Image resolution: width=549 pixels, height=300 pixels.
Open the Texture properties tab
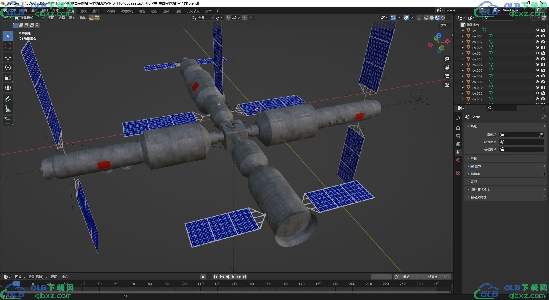(458, 173)
